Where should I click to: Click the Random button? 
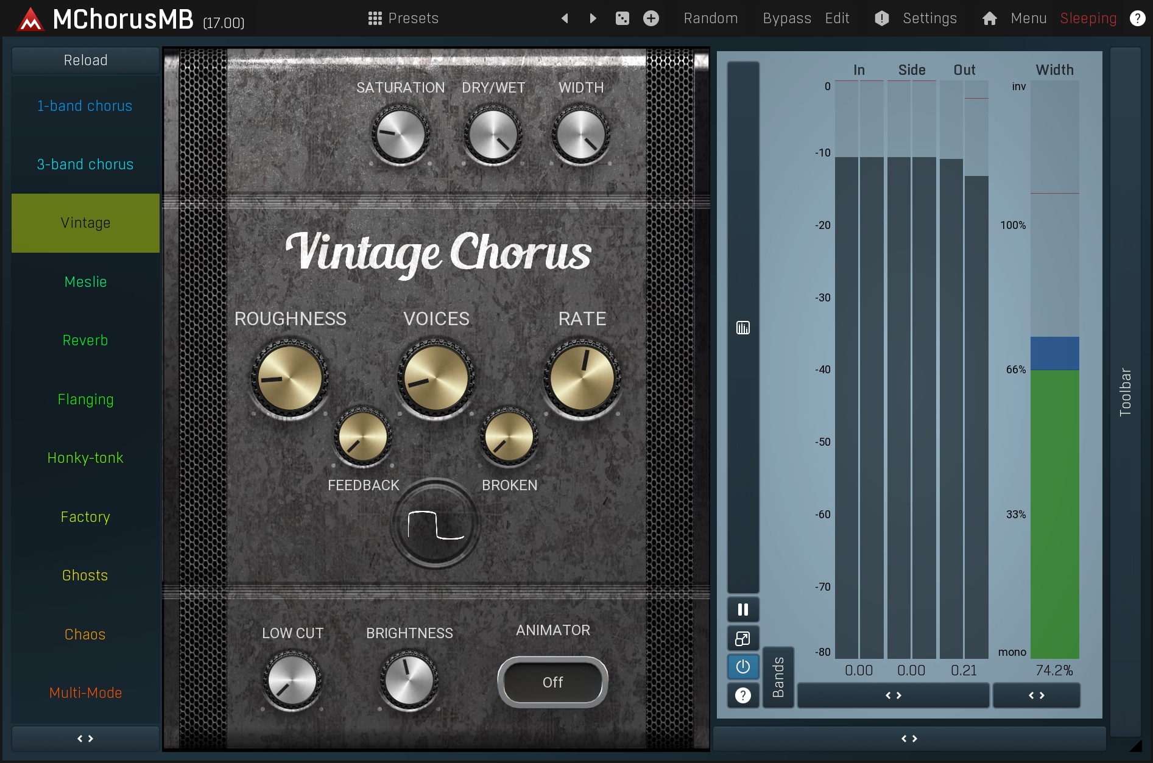coord(710,18)
